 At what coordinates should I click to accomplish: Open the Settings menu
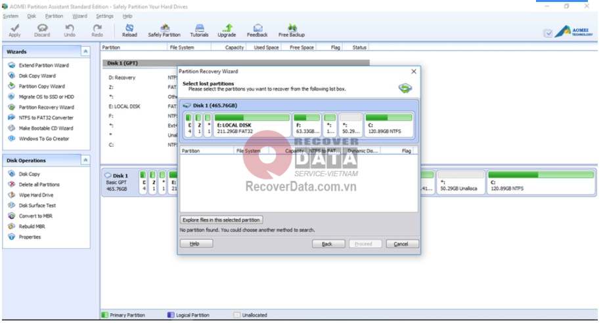104,16
